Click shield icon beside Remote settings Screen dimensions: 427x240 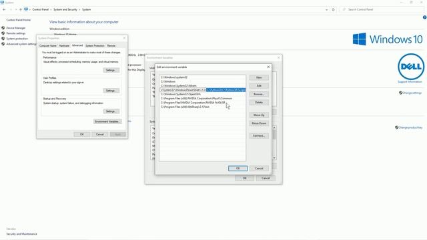pos(3,33)
